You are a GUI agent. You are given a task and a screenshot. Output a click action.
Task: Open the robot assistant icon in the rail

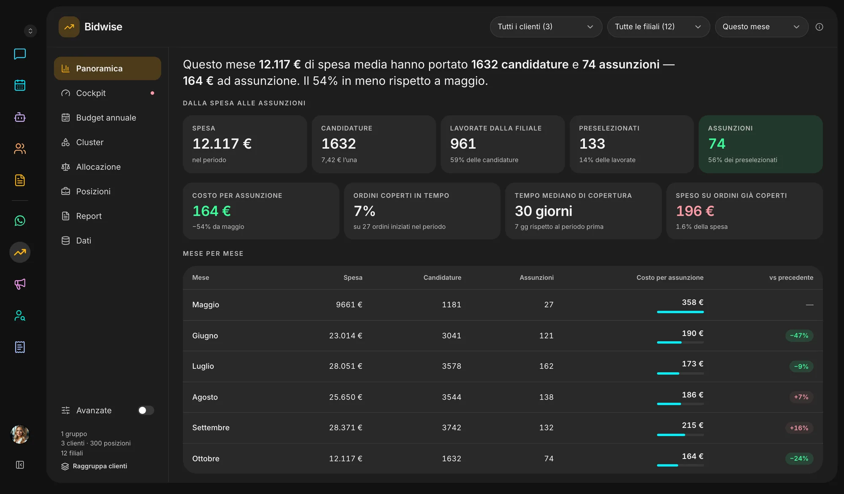20,117
